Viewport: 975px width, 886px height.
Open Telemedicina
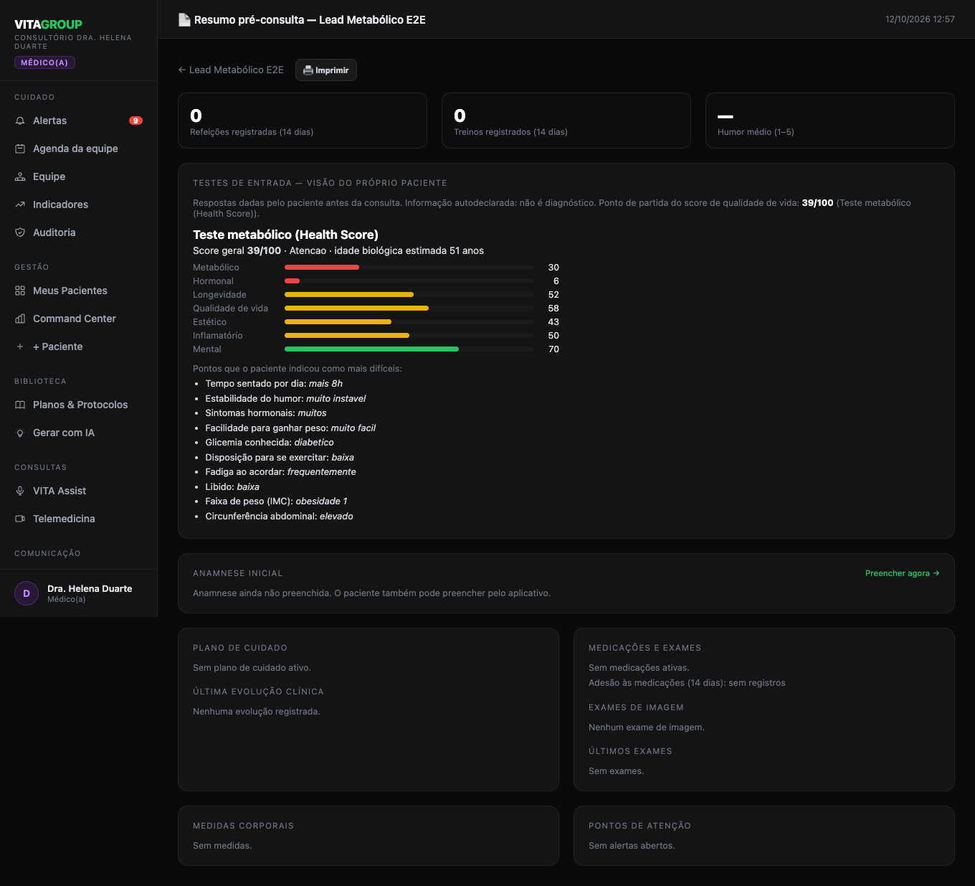tap(79, 519)
